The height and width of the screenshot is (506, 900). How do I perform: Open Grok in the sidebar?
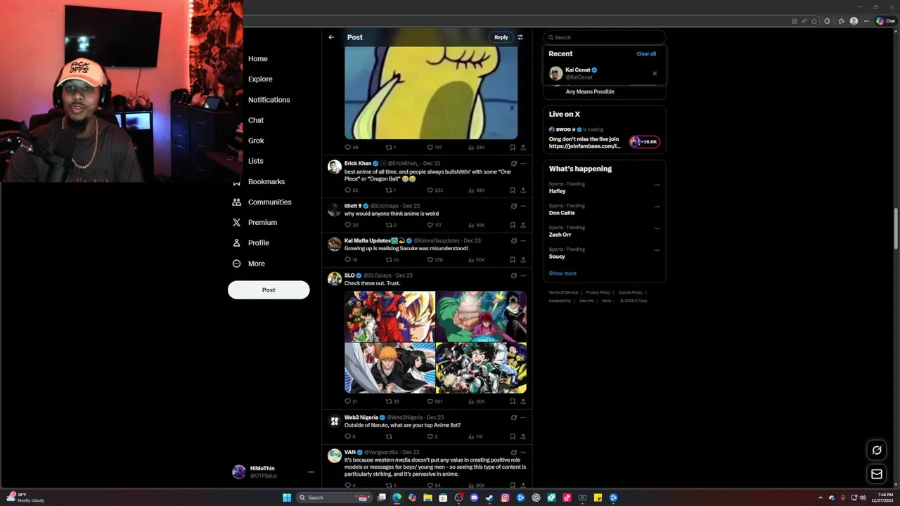point(256,141)
